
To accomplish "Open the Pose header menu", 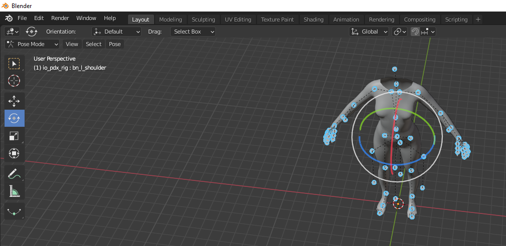I will (114, 44).
